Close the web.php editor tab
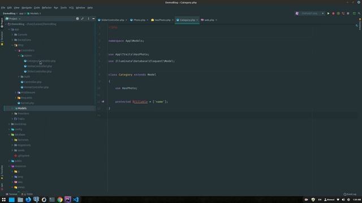The width and height of the screenshot is (362, 203). tap(216, 20)
